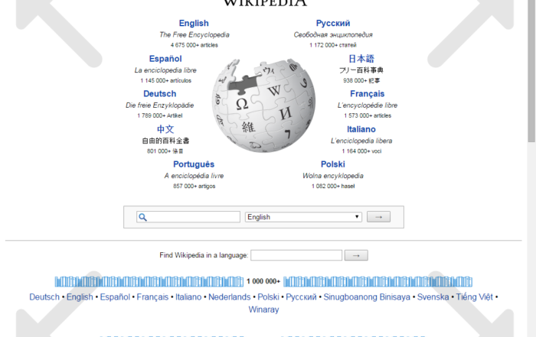Click Español in the 1 000 000+ list

click(115, 297)
